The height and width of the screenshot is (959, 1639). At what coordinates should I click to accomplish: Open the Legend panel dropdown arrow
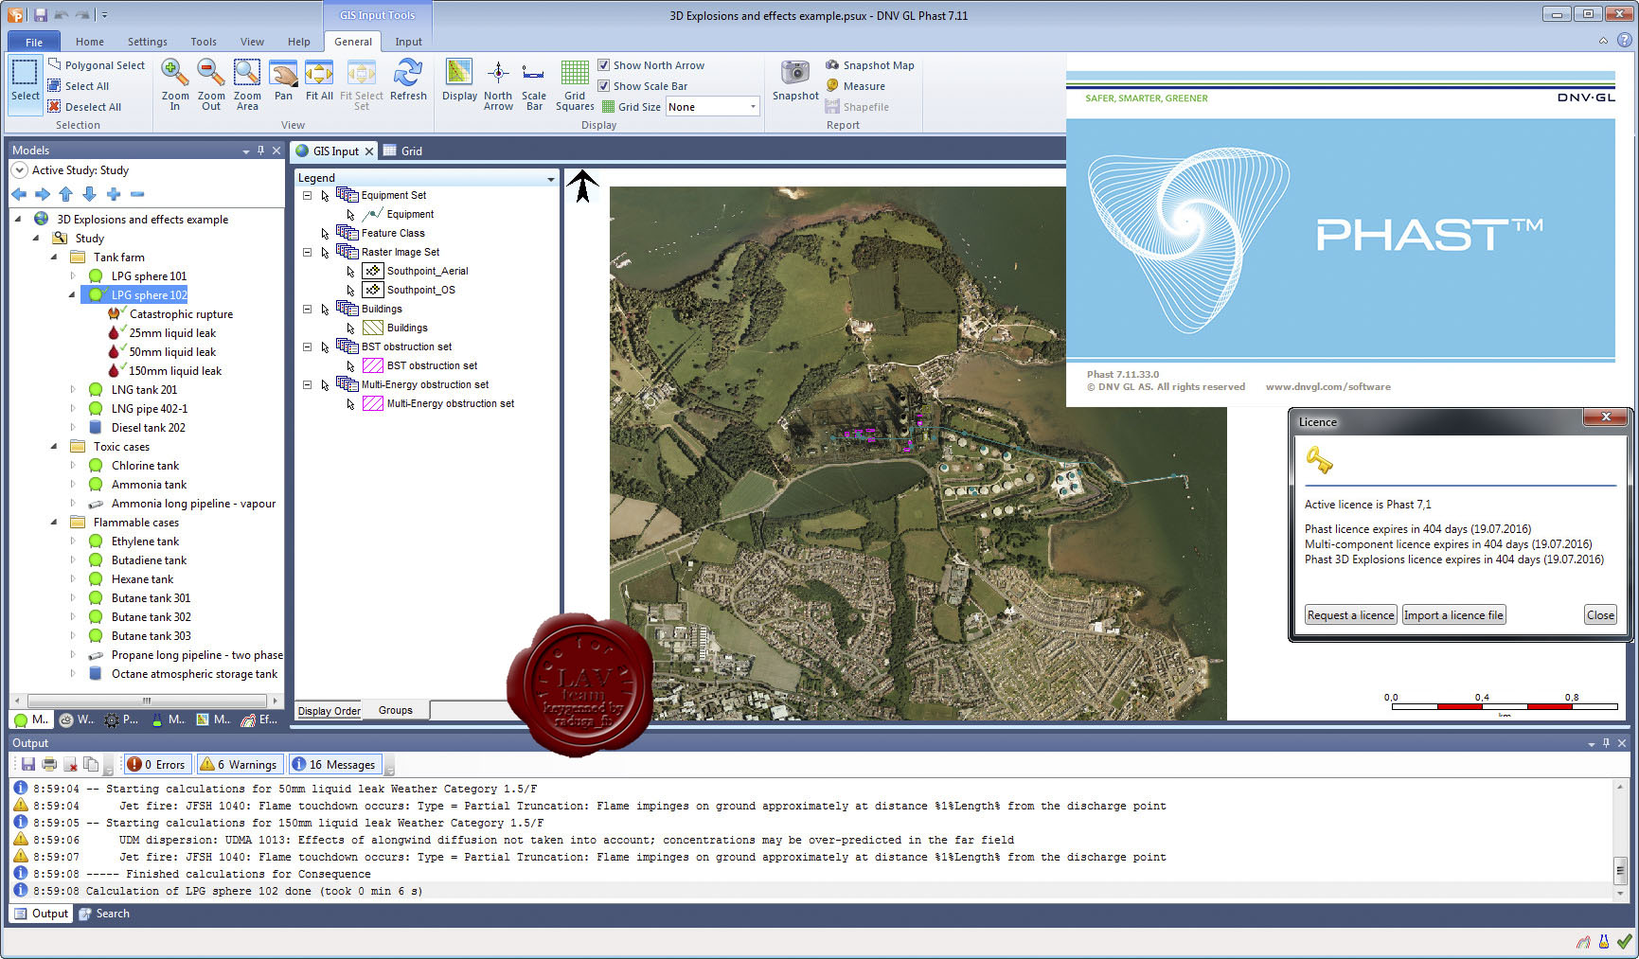click(550, 178)
